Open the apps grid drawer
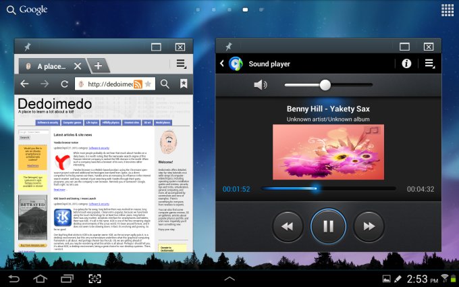The width and height of the screenshot is (459, 287). pos(448,10)
